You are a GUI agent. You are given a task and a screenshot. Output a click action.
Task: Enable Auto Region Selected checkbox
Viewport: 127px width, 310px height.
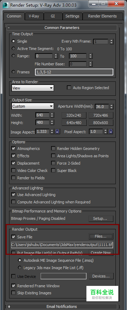69,88
